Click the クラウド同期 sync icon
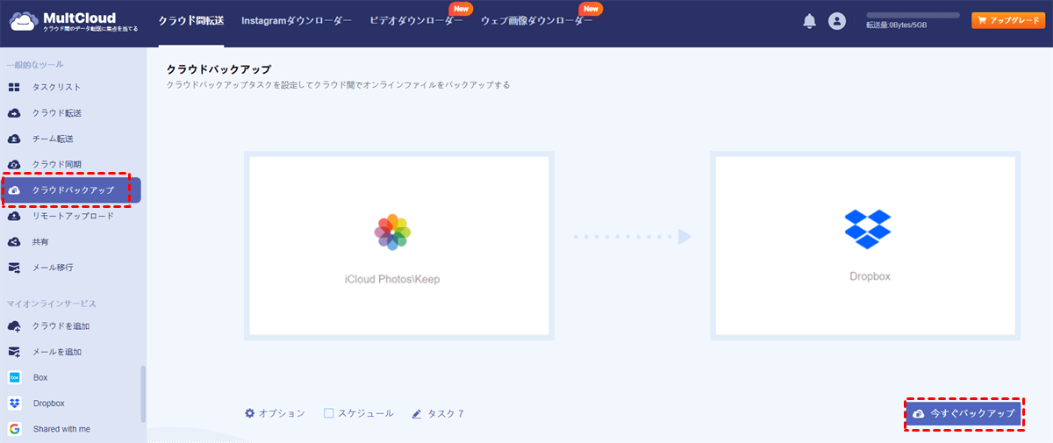 click(x=14, y=164)
